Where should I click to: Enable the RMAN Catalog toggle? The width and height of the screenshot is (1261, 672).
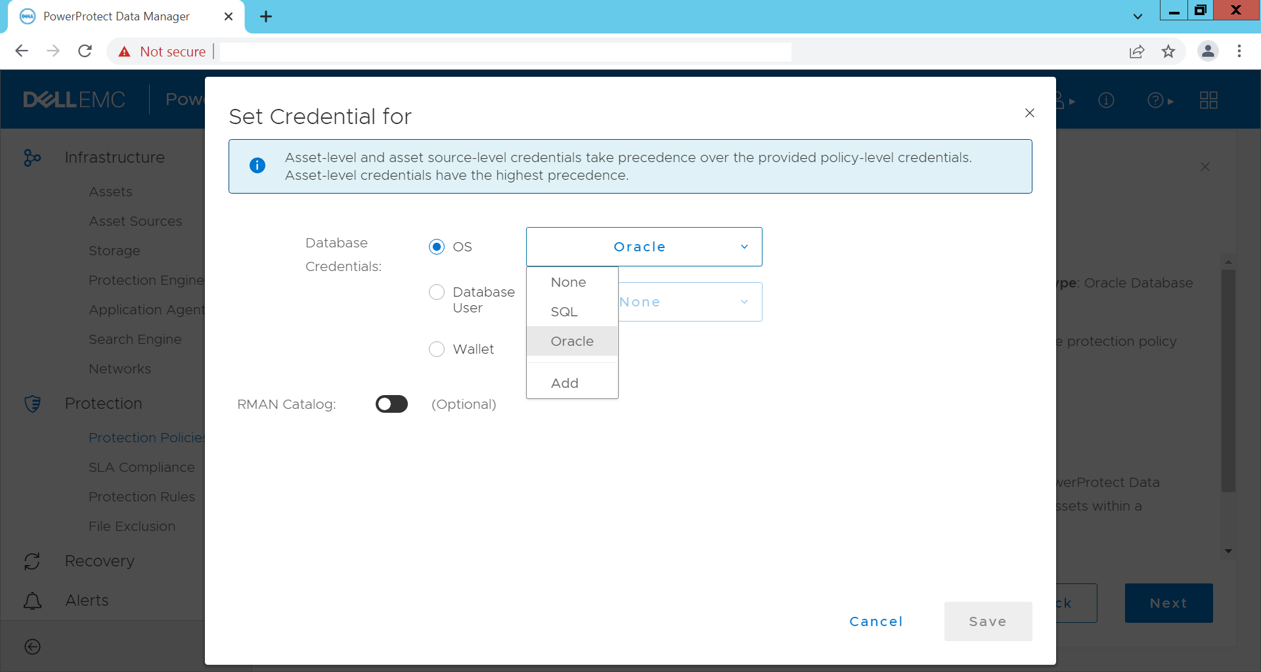pyautogui.click(x=391, y=404)
